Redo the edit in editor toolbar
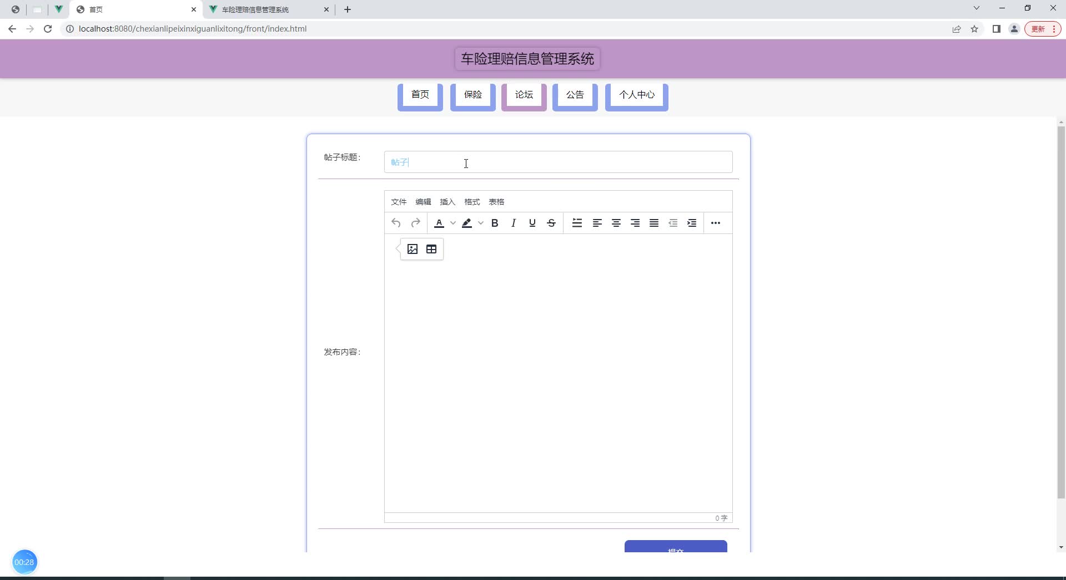 pos(415,223)
